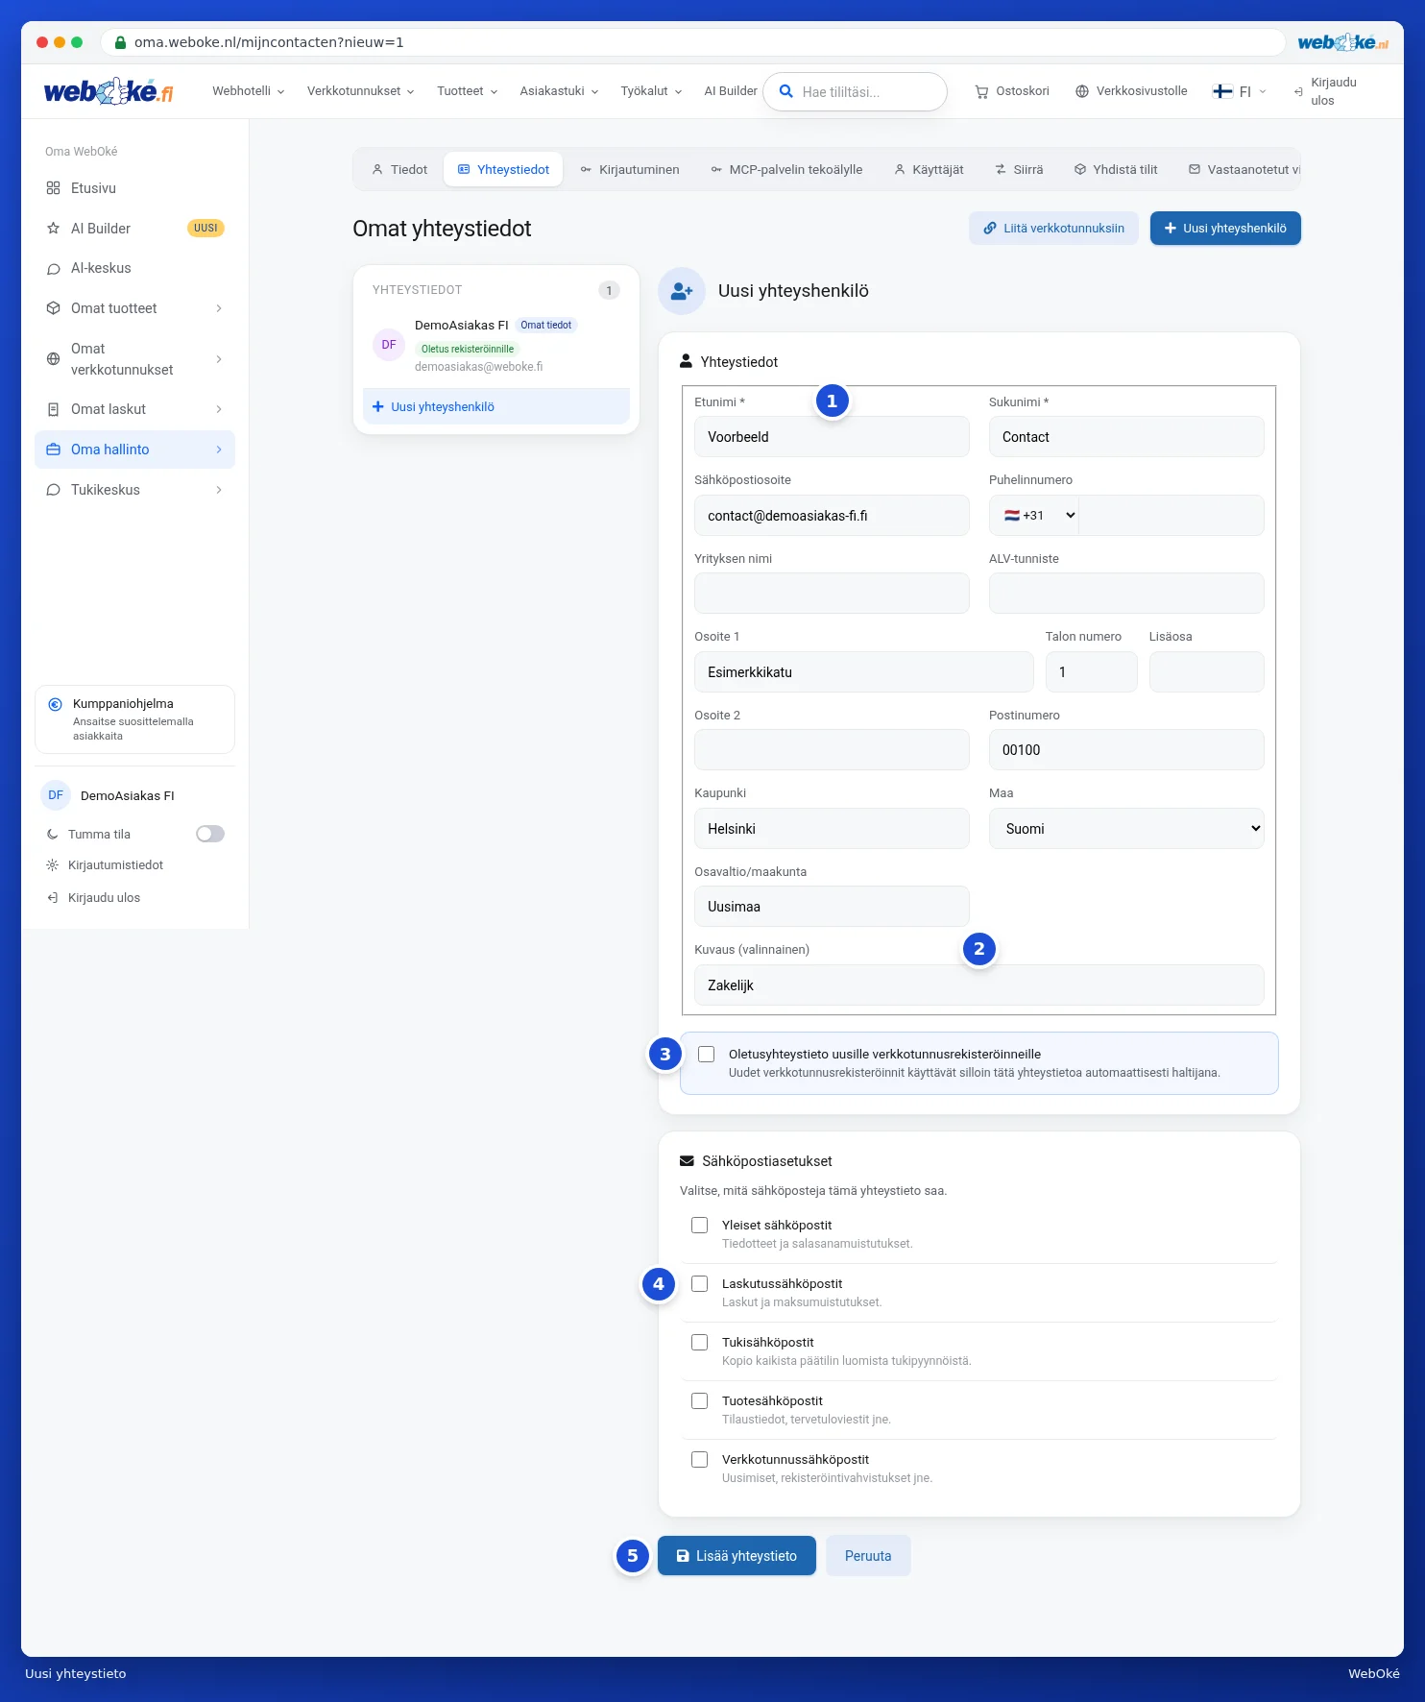Image resolution: width=1425 pixels, height=1702 pixels.
Task: Click the Lisää yhteystieto save button
Action: 737,1556
